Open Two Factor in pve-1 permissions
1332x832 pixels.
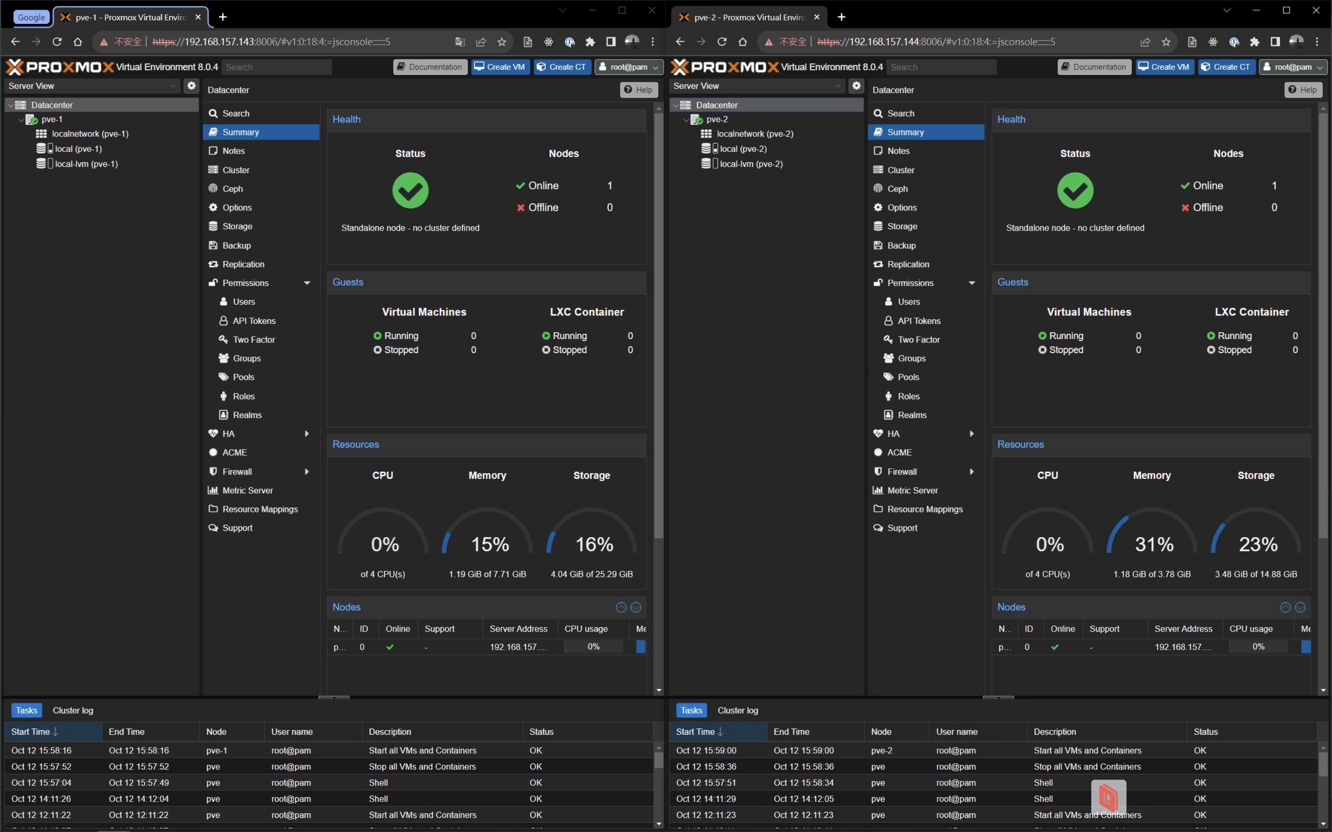254,339
